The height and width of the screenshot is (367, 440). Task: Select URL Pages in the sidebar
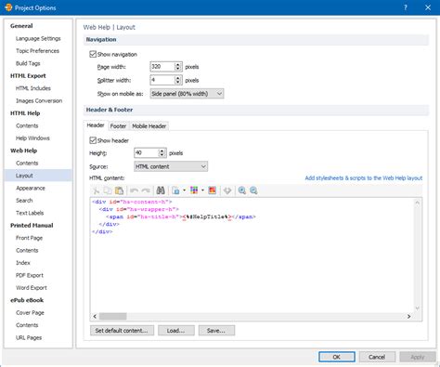coord(29,337)
